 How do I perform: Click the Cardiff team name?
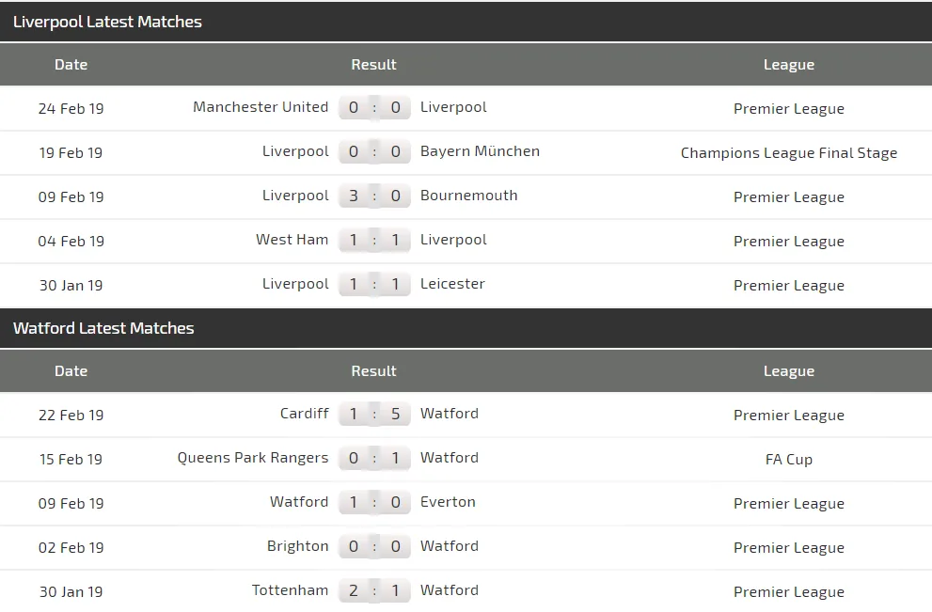tap(304, 414)
